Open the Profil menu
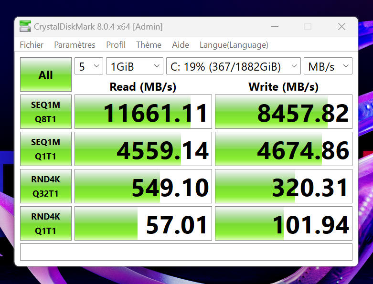 [116, 45]
